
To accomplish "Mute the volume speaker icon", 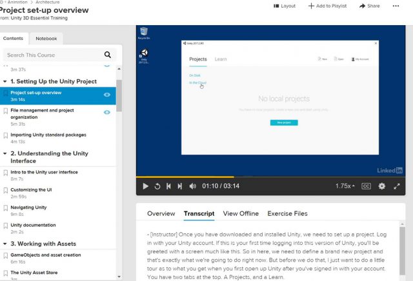I will point(192,186).
